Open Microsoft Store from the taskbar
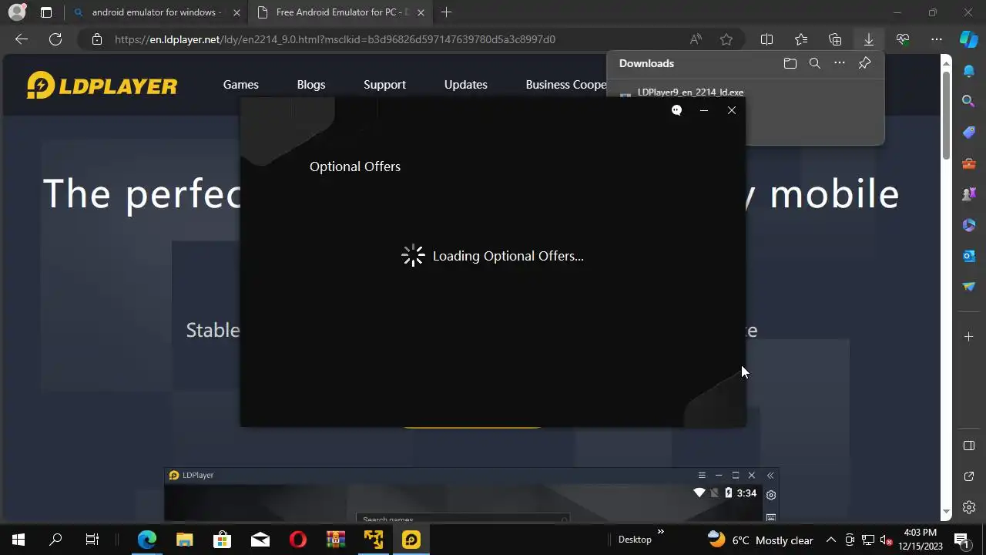The image size is (986, 555). click(223, 540)
